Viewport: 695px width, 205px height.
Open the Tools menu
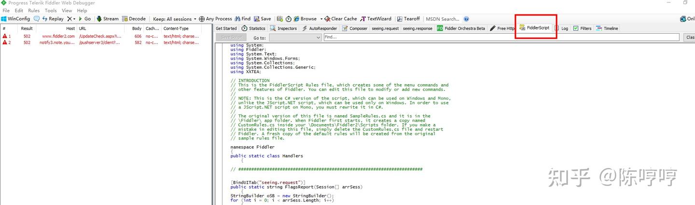tap(51, 10)
